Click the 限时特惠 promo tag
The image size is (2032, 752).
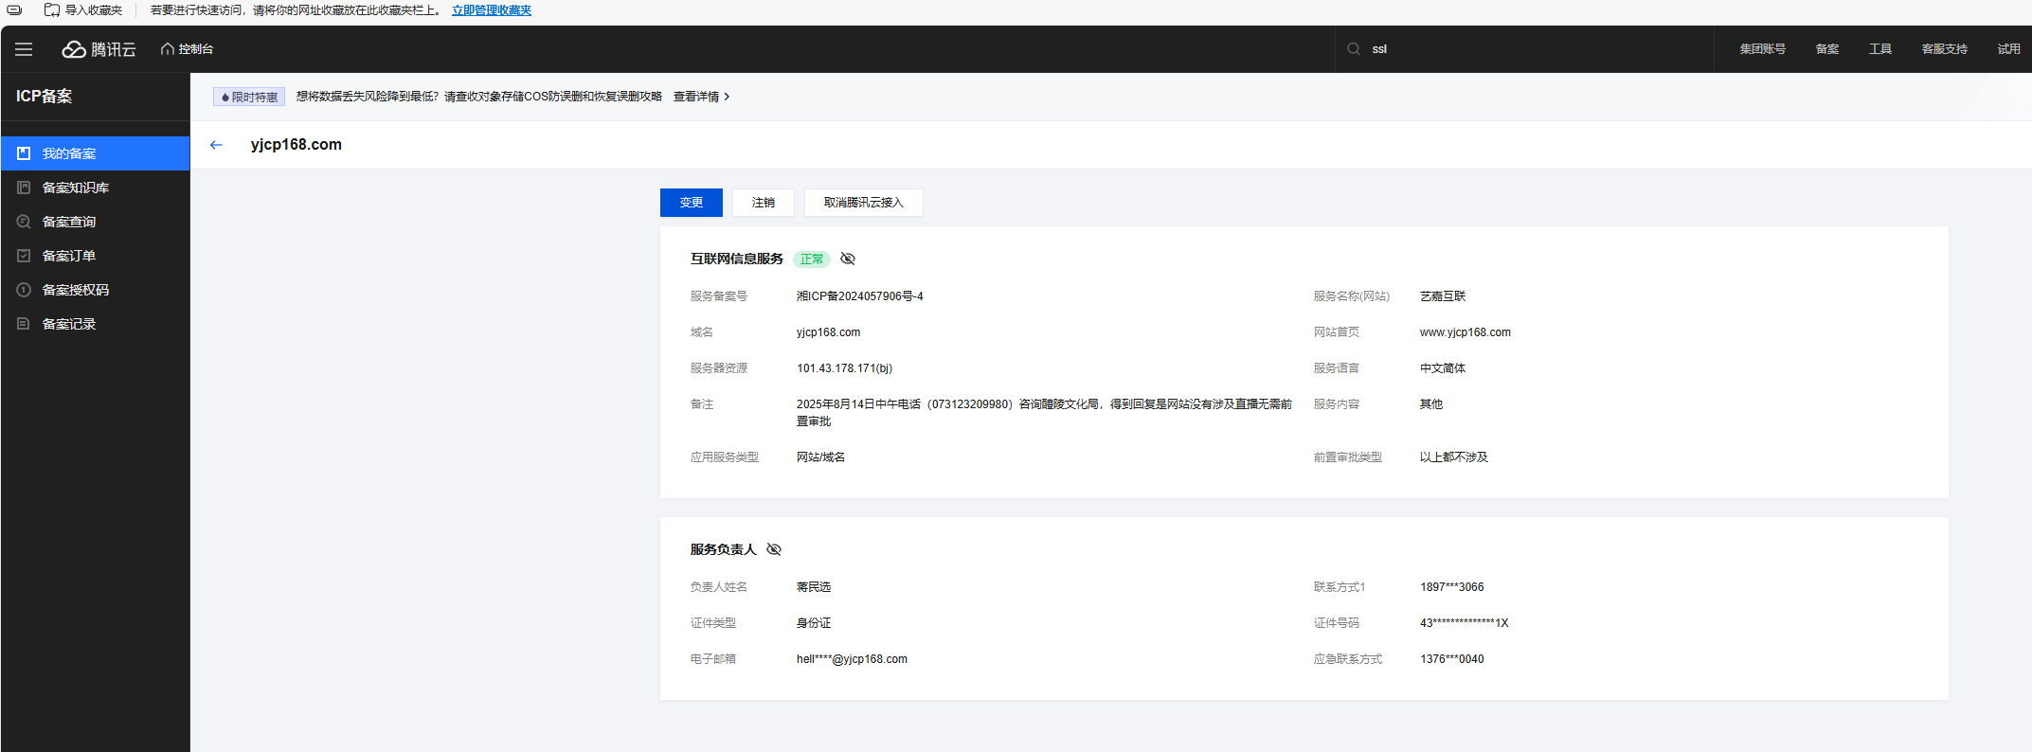[249, 97]
